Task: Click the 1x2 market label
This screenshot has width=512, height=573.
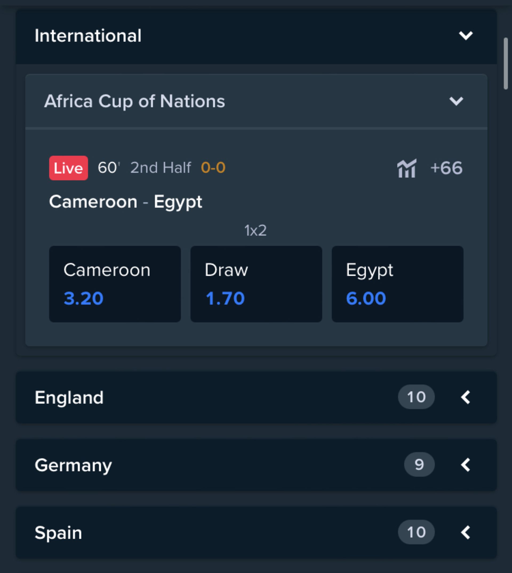Action: (x=256, y=230)
